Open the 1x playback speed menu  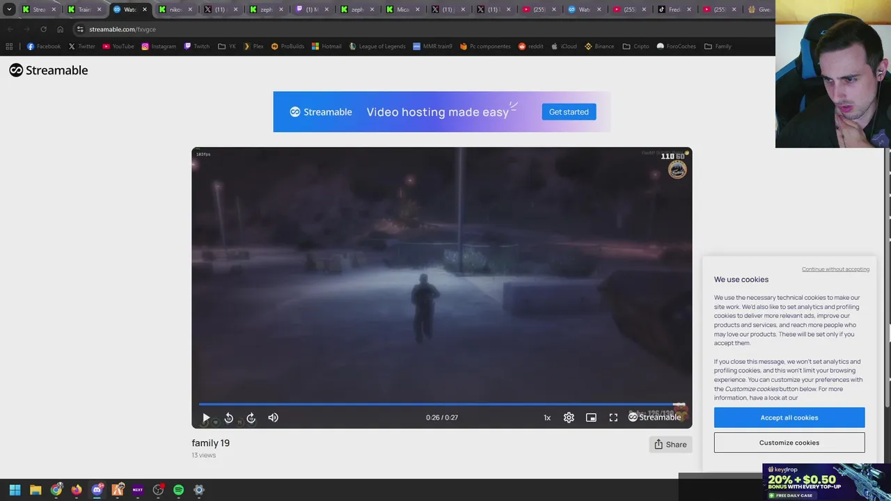pyautogui.click(x=547, y=417)
